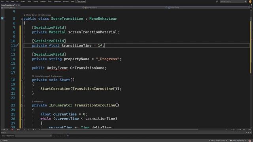Close the Output panel
This screenshot has width=253, height=142.
pyautogui.click(x=251, y=133)
